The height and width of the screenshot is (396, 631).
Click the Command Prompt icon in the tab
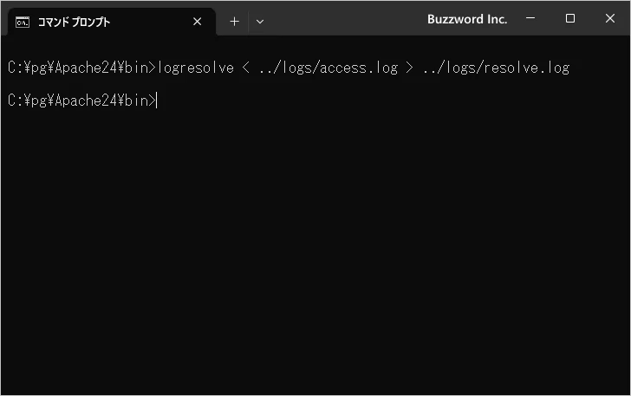point(23,22)
